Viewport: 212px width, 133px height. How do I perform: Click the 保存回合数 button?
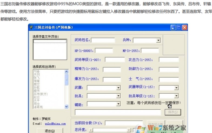tap(156, 124)
